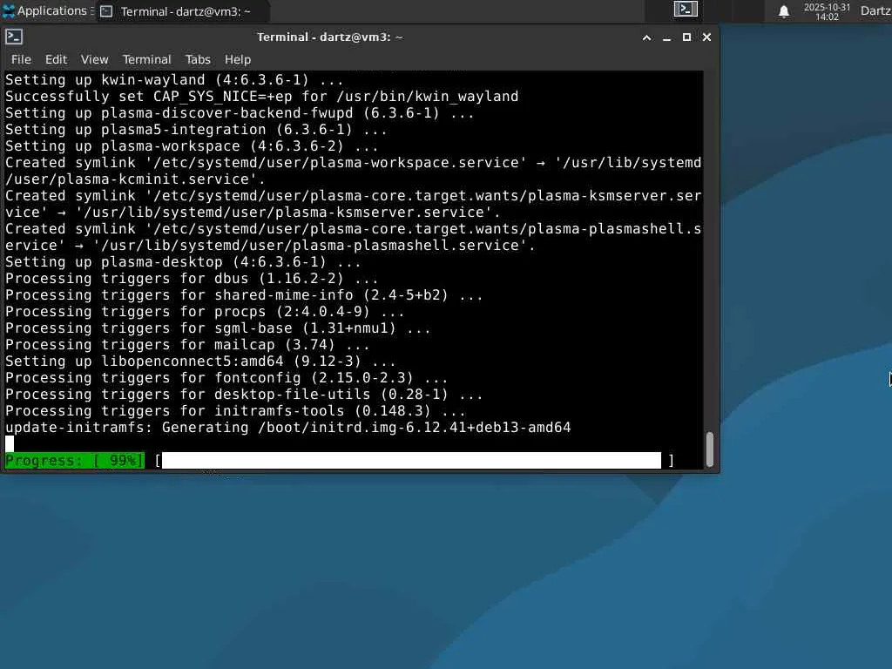The image size is (892, 669).
Task: Shade the terminal window with the up-arrow button
Action: (x=647, y=37)
